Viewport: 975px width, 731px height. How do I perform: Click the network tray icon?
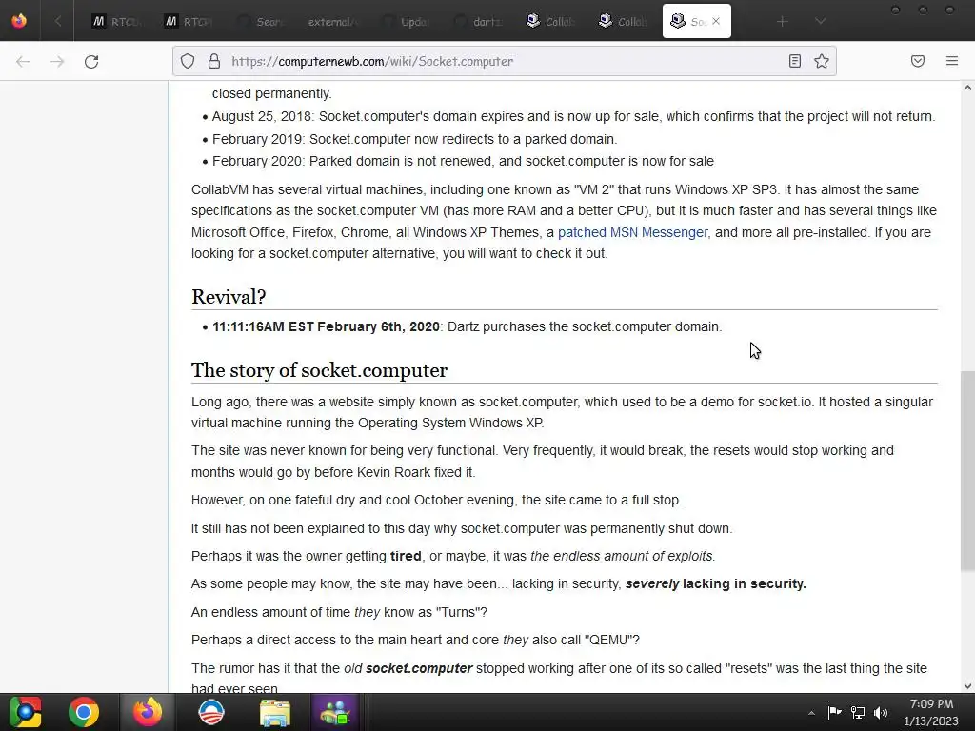pyautogui.click(x=858, y=712)
